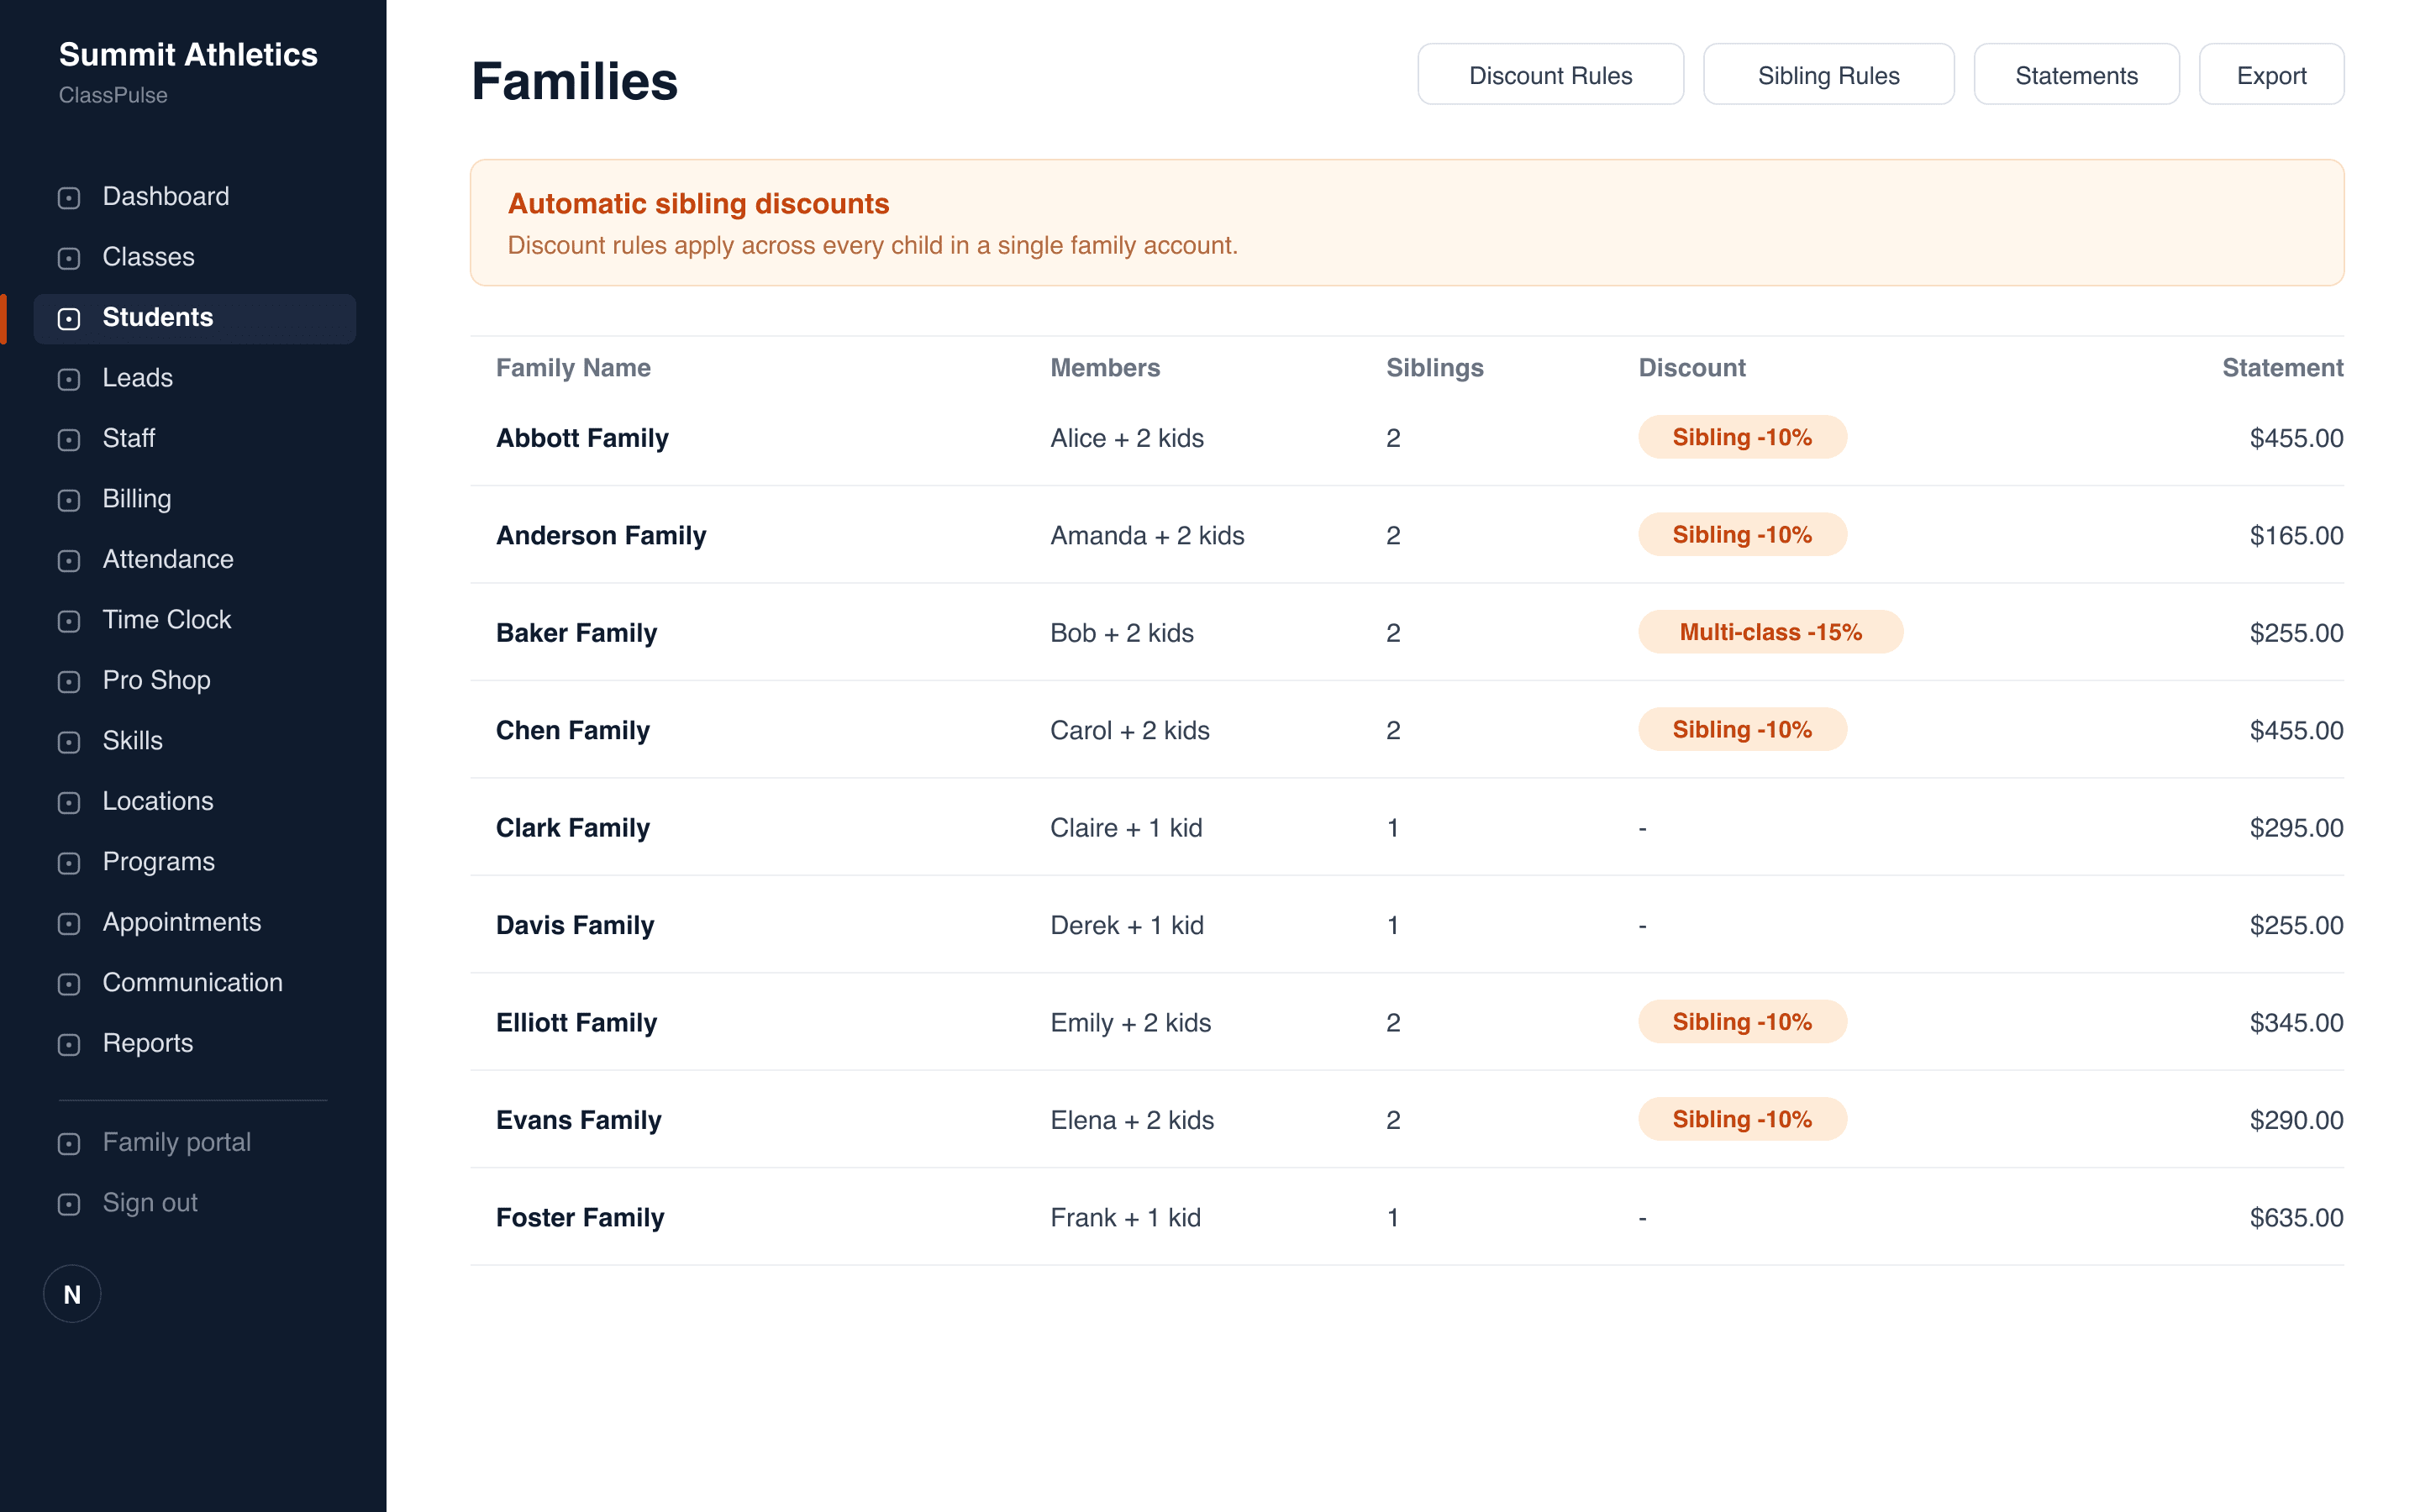The width and height of the screenshot is (2420, 1512).
Task: Open Davis Family
Action: (1407, 925)
